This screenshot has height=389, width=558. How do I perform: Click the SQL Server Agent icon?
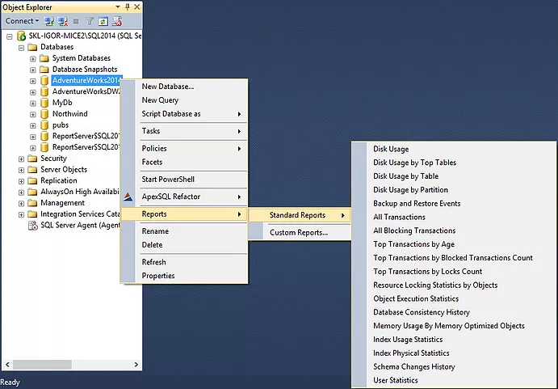(x=33, y=226)
